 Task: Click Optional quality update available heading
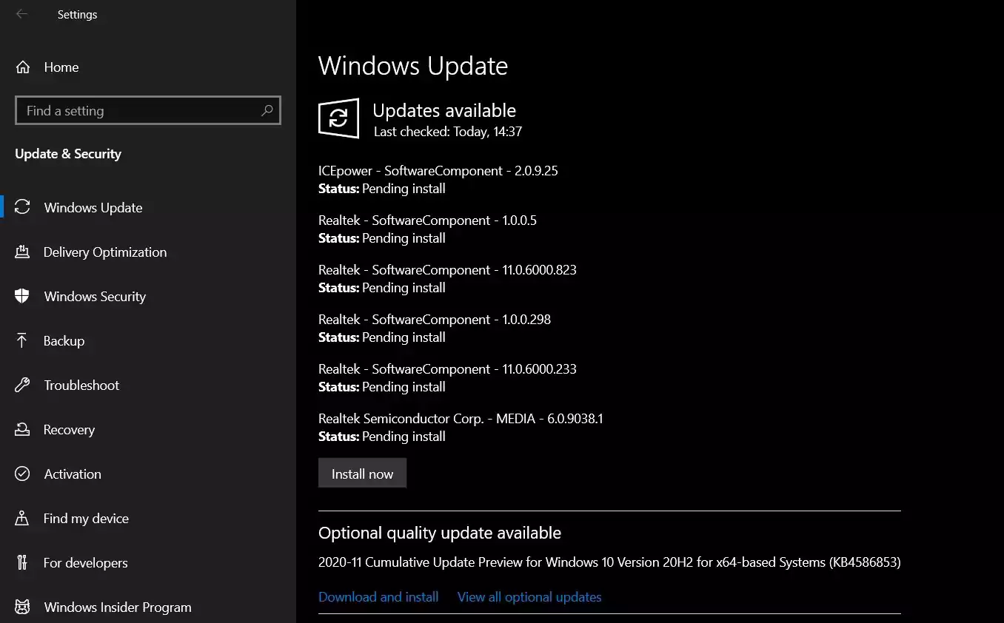point(440,533)
